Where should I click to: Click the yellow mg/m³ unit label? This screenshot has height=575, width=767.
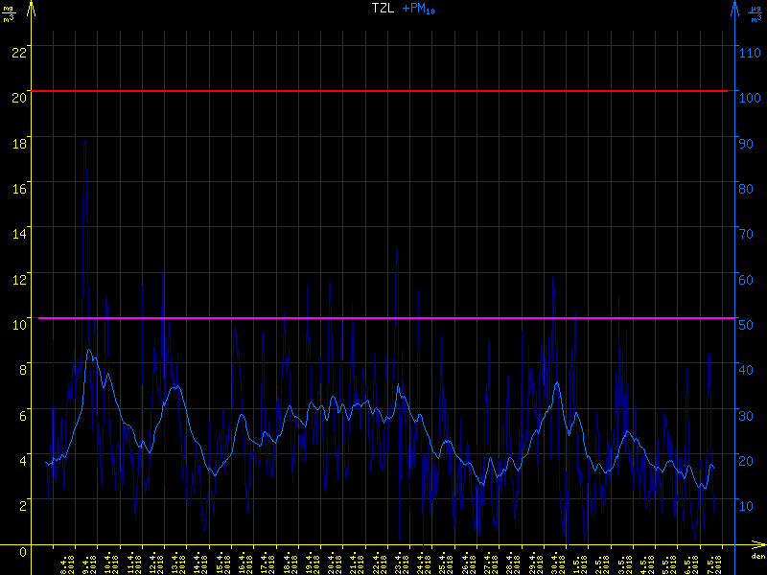click(9, 12)
